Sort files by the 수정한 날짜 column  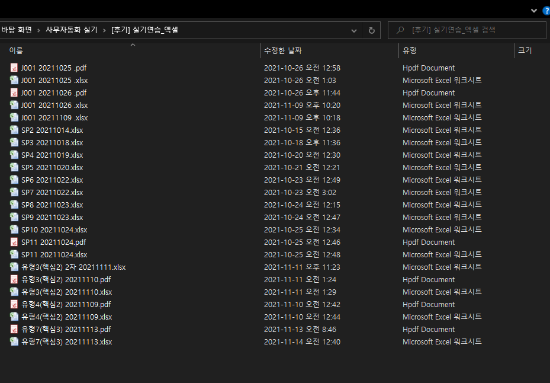(x=282, y=51)
